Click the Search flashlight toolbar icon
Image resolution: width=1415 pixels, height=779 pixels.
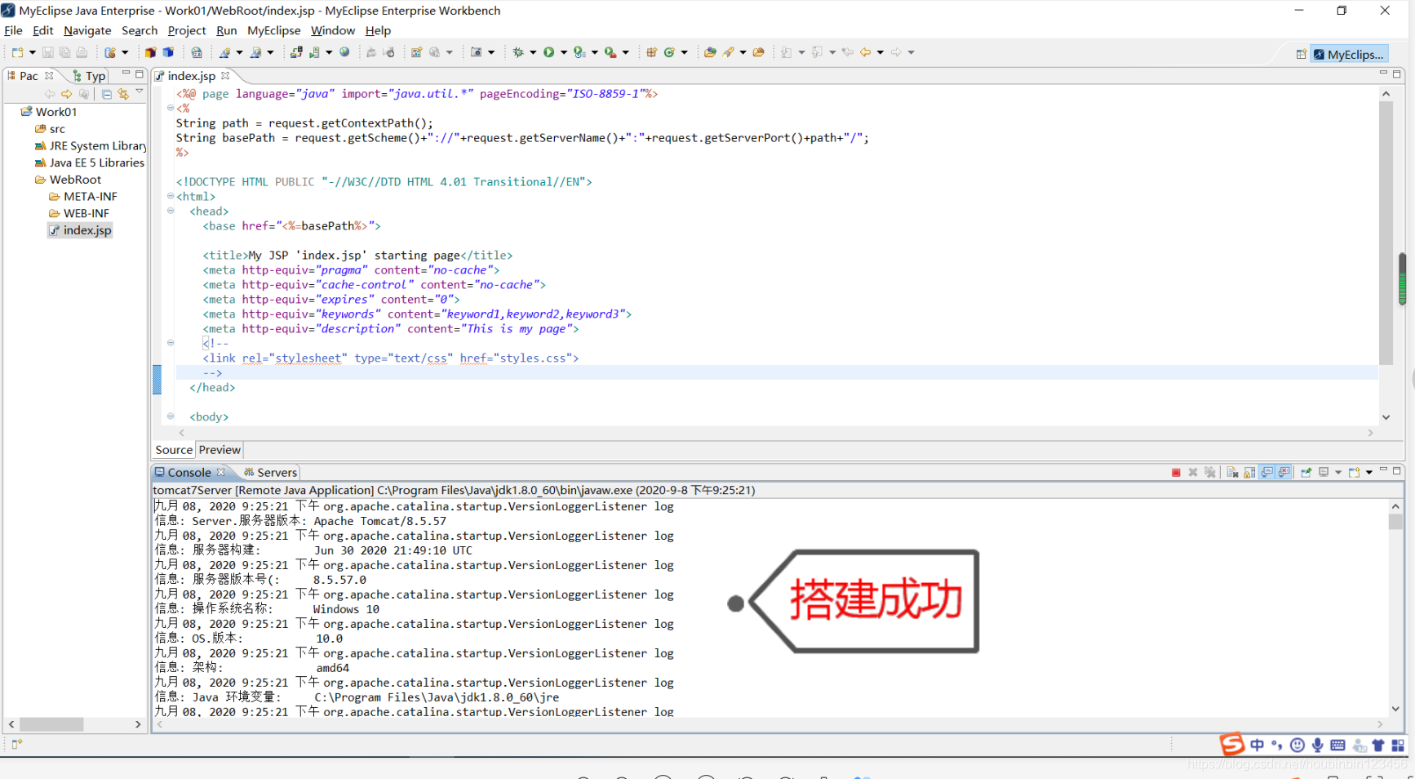click(x=728, y=52)
